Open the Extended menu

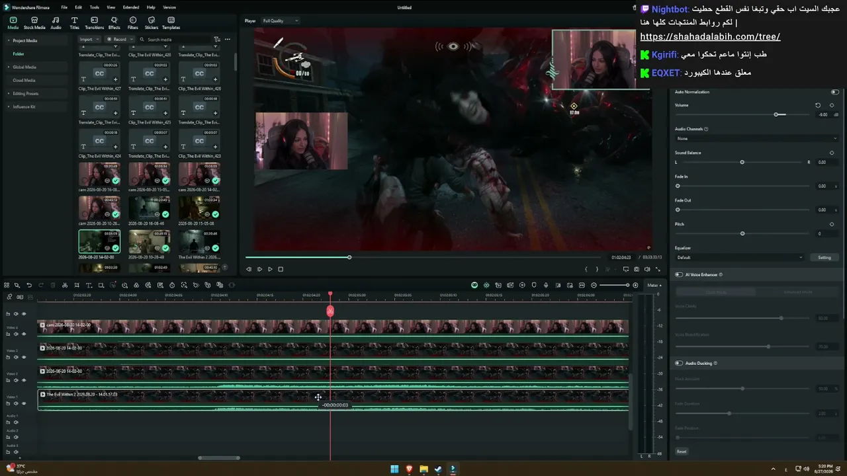point(131,7)
